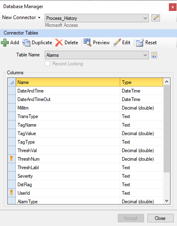Select the TagValue name cell

click(x=68, y=133)
